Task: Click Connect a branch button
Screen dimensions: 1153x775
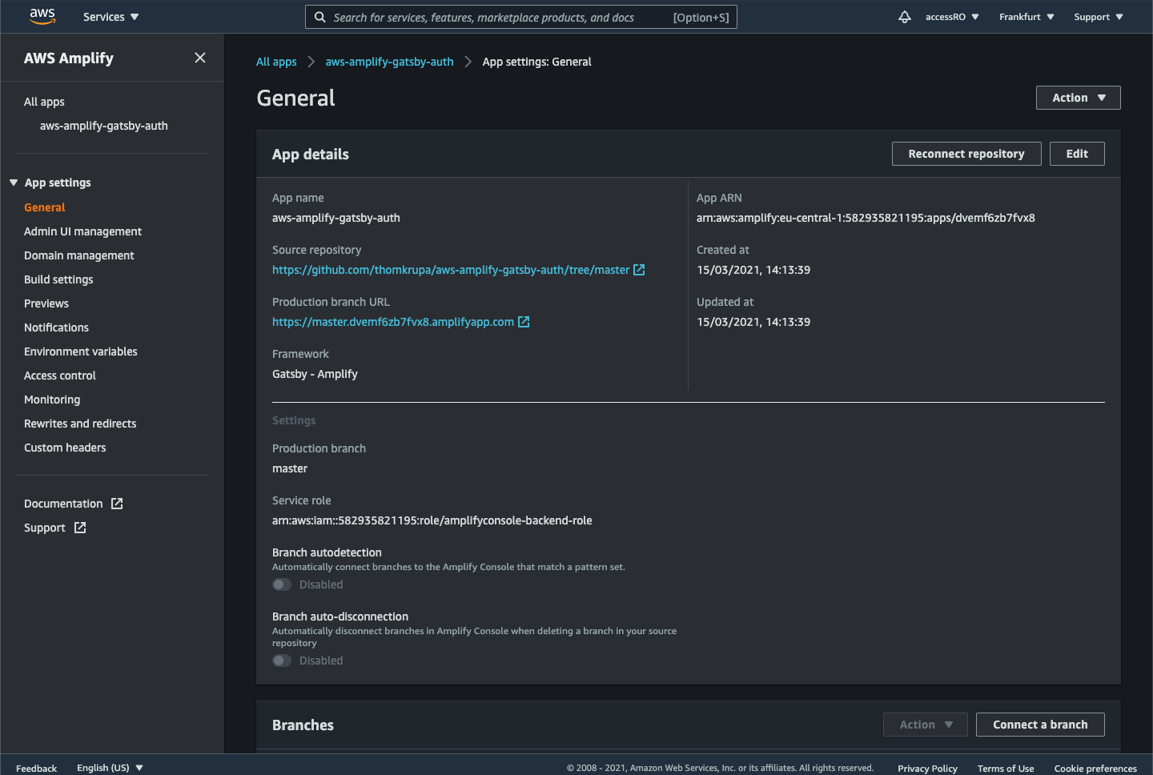Action: [x=1040, y=725]
